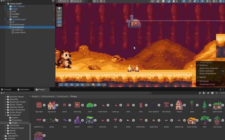This screenshot has width=225, height=140.
Task: Click the _Environments breadcrumb link
Action: click(x=48, y=96)
